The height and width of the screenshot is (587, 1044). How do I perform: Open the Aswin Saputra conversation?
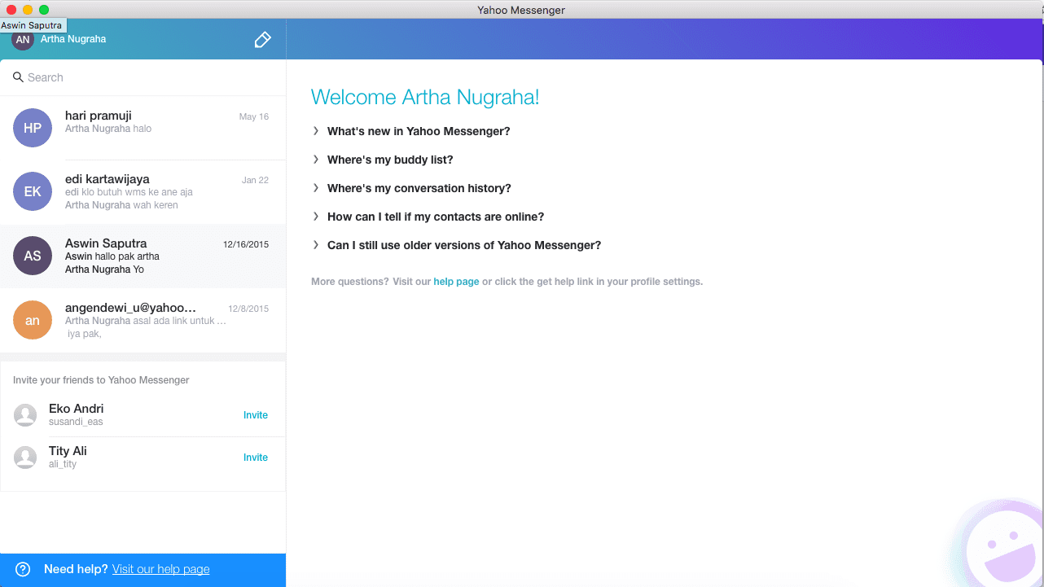point(143,256)
